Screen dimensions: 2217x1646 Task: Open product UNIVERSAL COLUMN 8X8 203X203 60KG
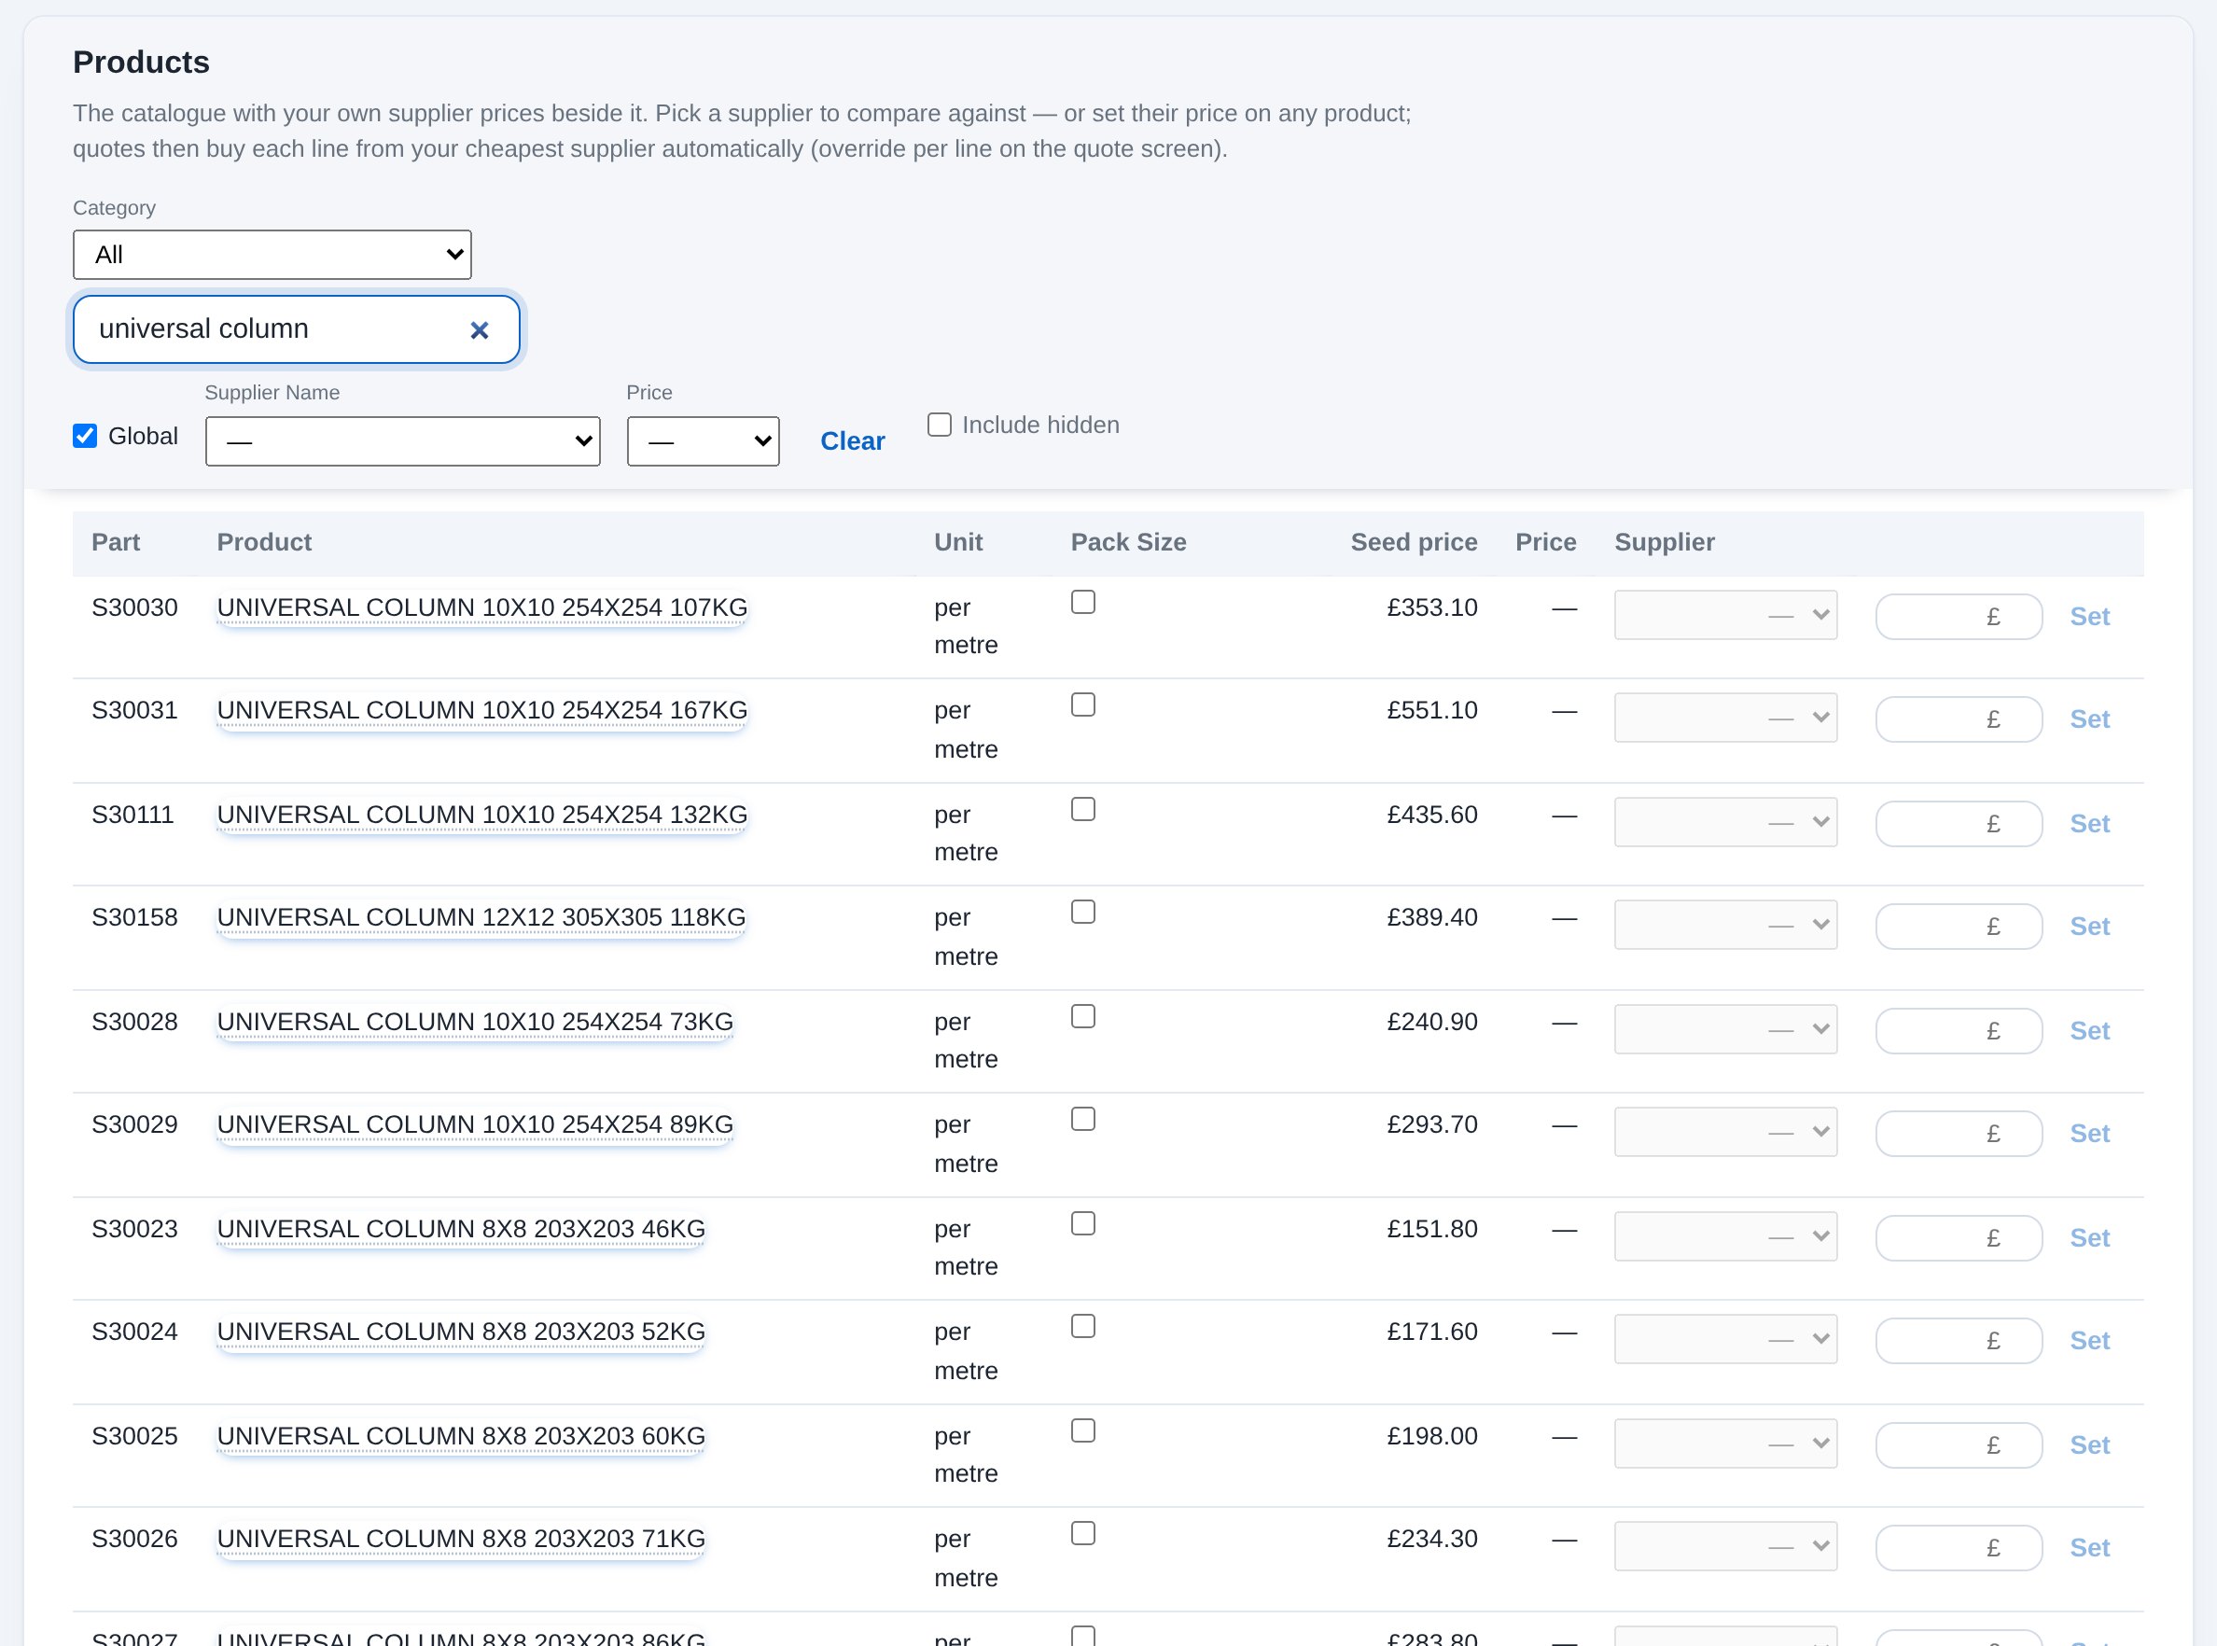[461, 1437]
